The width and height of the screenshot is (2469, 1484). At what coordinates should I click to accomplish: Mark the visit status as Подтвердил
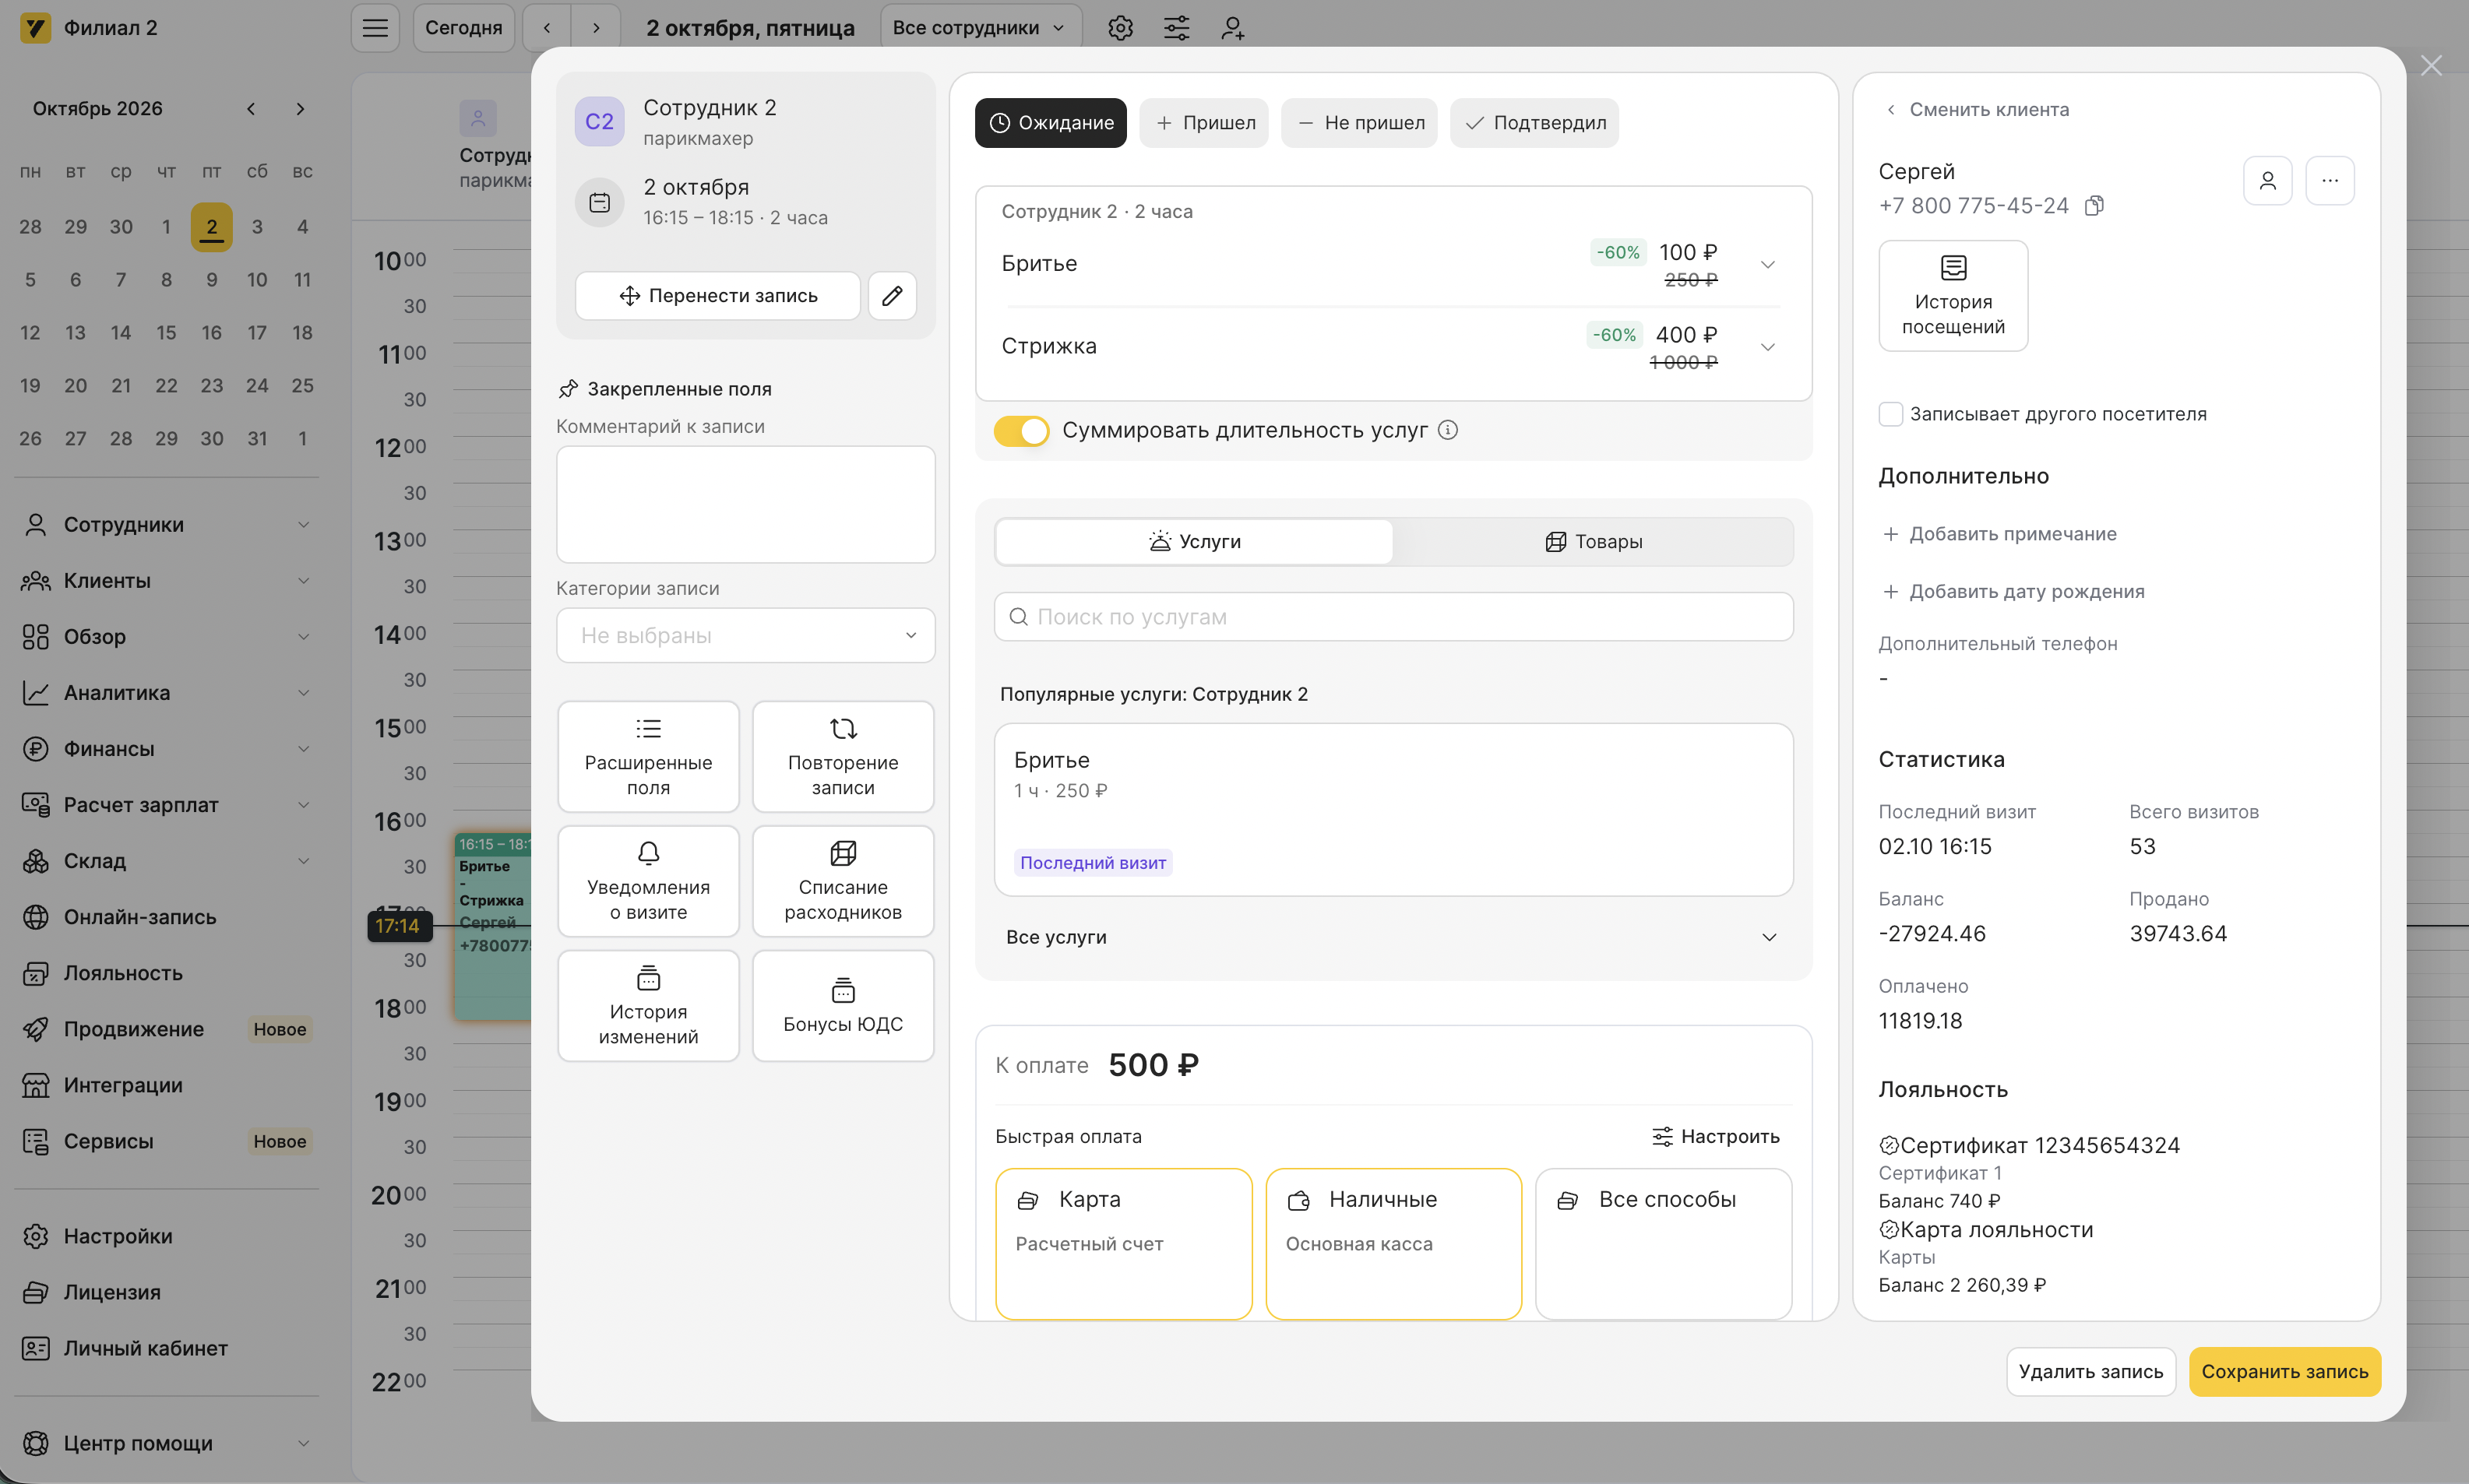point(1534,123)
